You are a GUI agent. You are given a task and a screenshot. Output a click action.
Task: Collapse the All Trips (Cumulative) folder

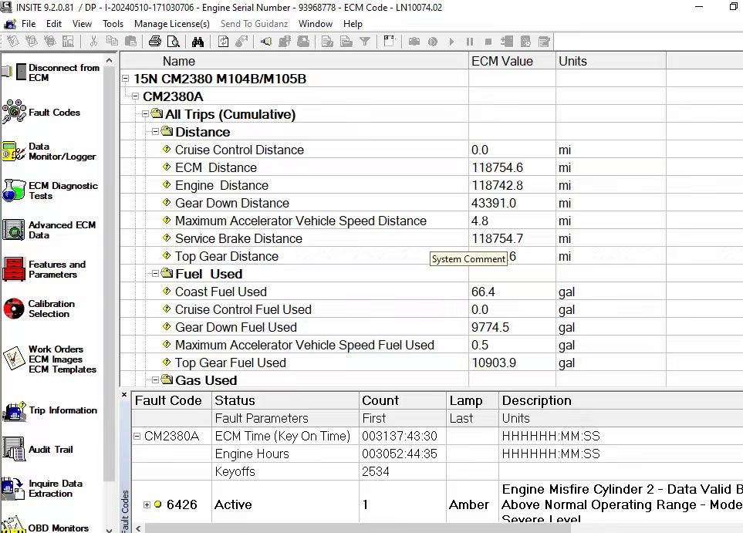(145, 114)
